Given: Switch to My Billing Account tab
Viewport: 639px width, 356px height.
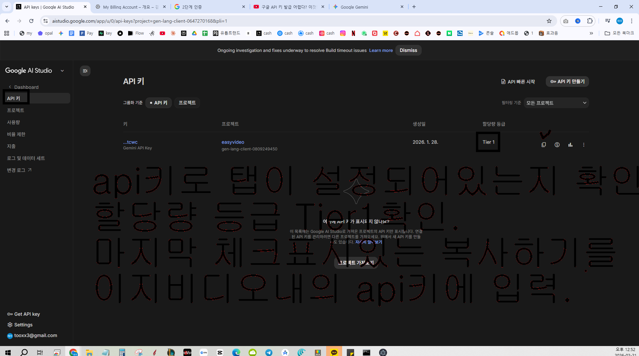Looking at the screenshot, I should (130, 7).
